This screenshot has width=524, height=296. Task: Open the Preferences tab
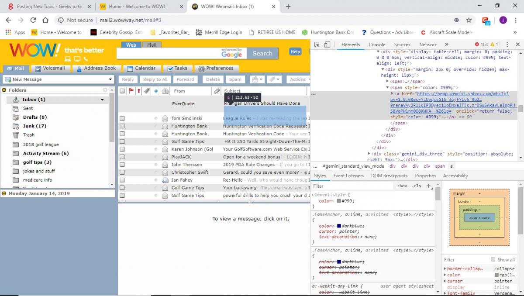(x=216, y=68)
